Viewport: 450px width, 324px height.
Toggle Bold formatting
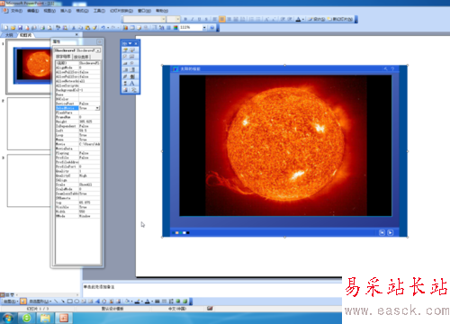click(185, 19)
